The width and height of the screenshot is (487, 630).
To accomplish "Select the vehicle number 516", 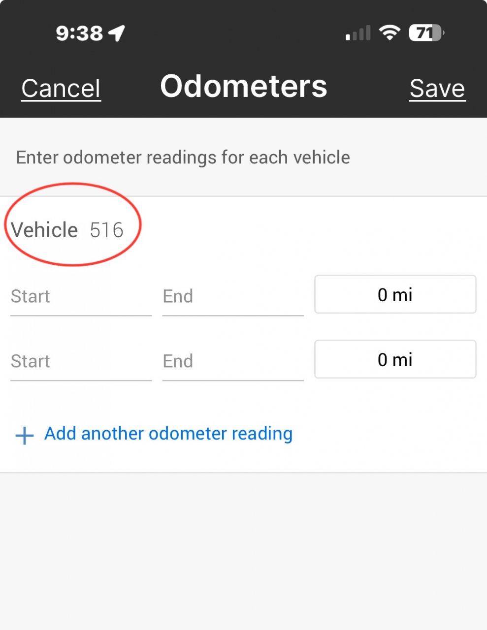I will pyautogui.click(x=106, y=230).
